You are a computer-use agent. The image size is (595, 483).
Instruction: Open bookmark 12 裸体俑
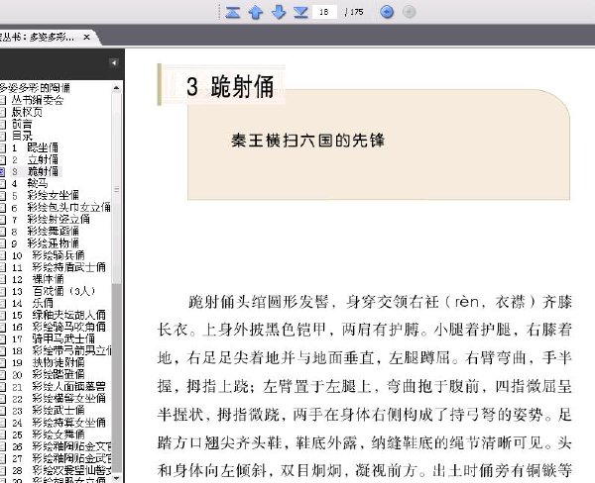[x=38, y=279]
